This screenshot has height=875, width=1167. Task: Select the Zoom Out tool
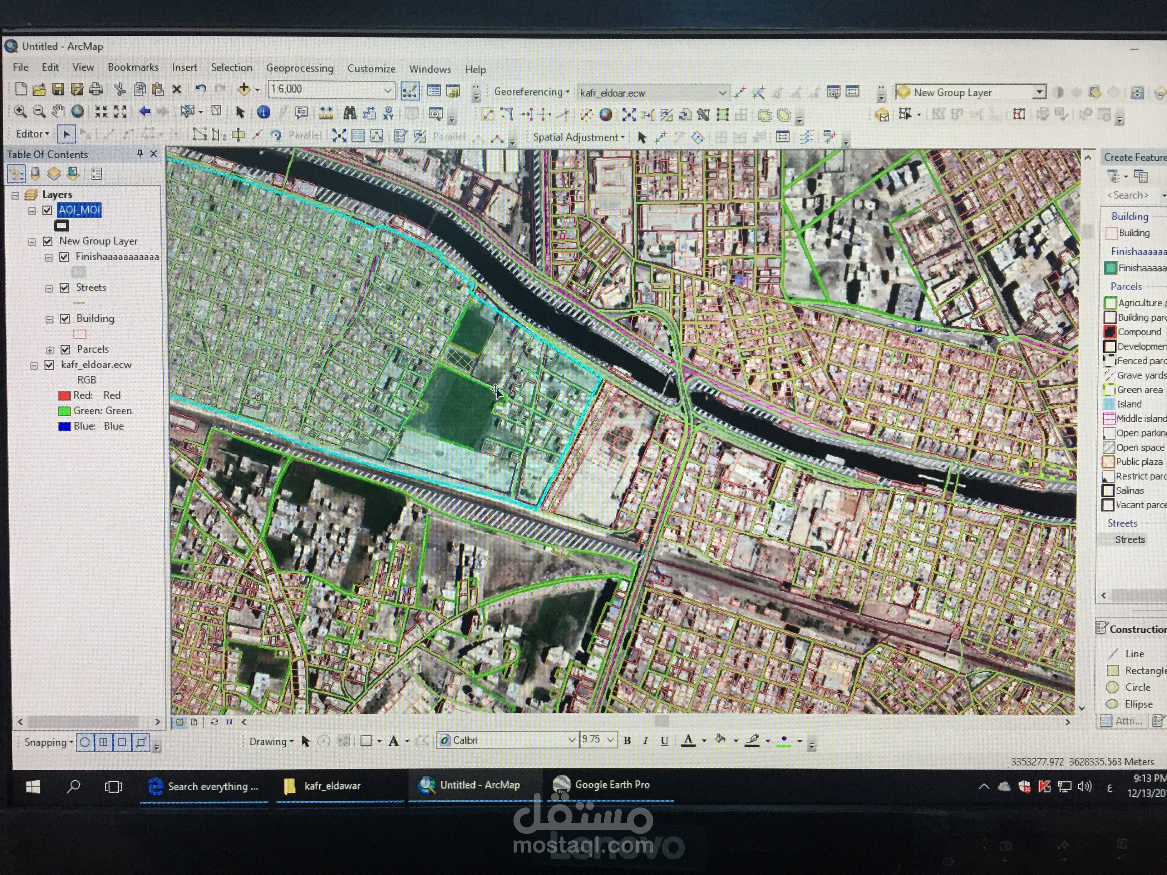click(39, 111)
